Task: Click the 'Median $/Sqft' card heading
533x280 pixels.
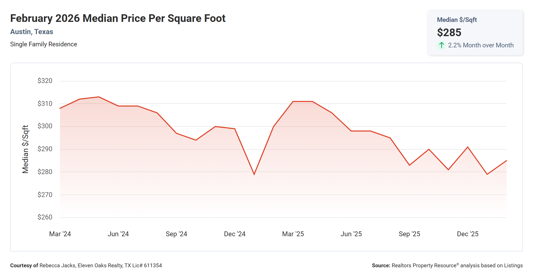Action: (x=457, y=20)
